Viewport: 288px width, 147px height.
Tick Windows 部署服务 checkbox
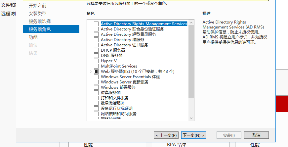click(96, 87)
